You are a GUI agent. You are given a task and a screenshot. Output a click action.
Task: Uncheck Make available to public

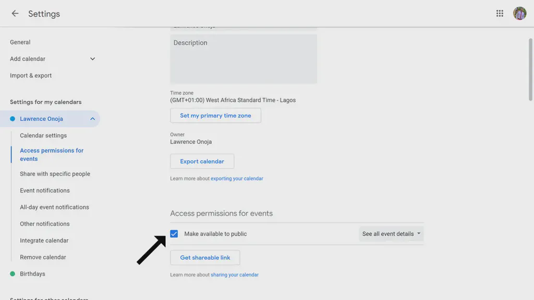pyautogui.click(x=174, y=233)
